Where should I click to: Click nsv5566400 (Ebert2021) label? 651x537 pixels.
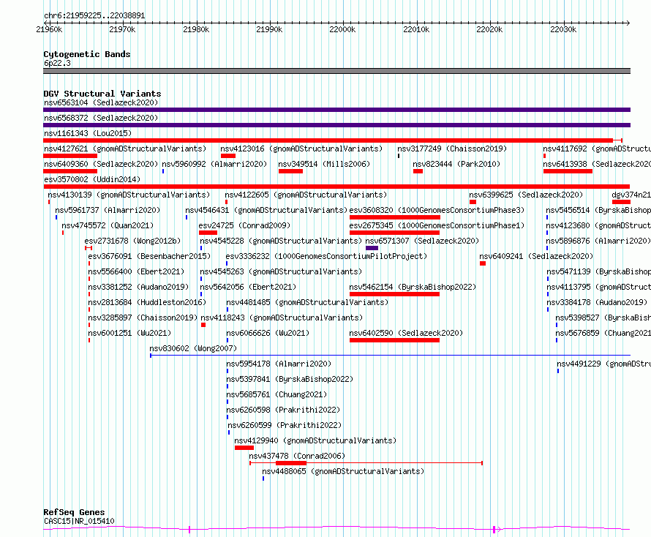pos(136,271)
